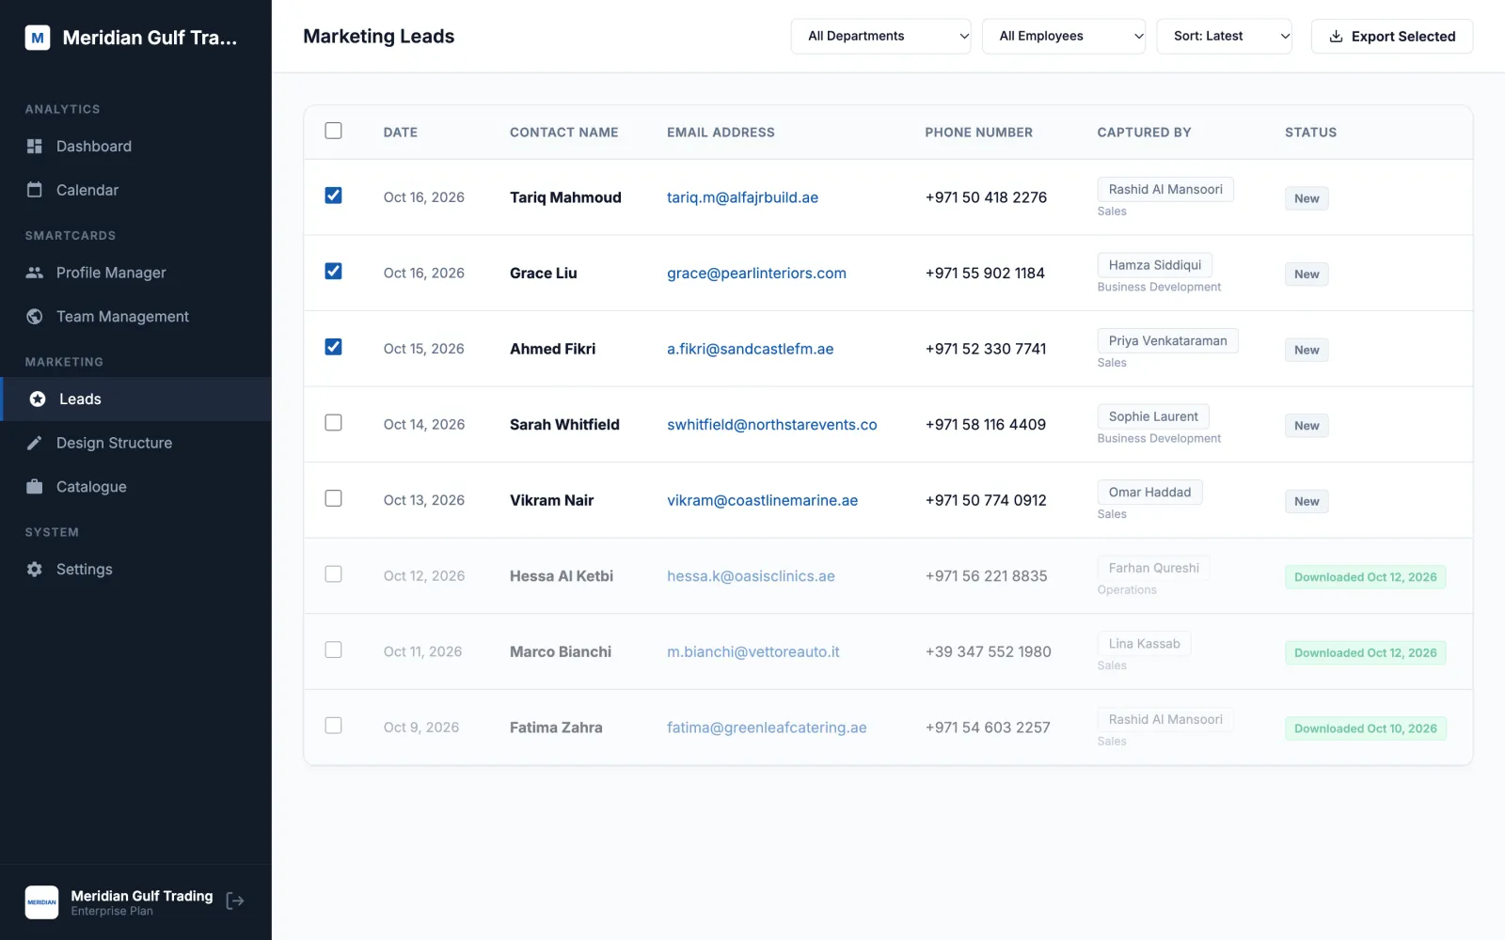1505x940 pixels.
Task: Click the Marketing Leads page title
Action: click(379, 37)
